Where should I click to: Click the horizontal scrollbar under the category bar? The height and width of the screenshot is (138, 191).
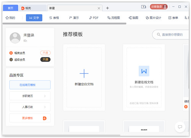click(65, 24)
